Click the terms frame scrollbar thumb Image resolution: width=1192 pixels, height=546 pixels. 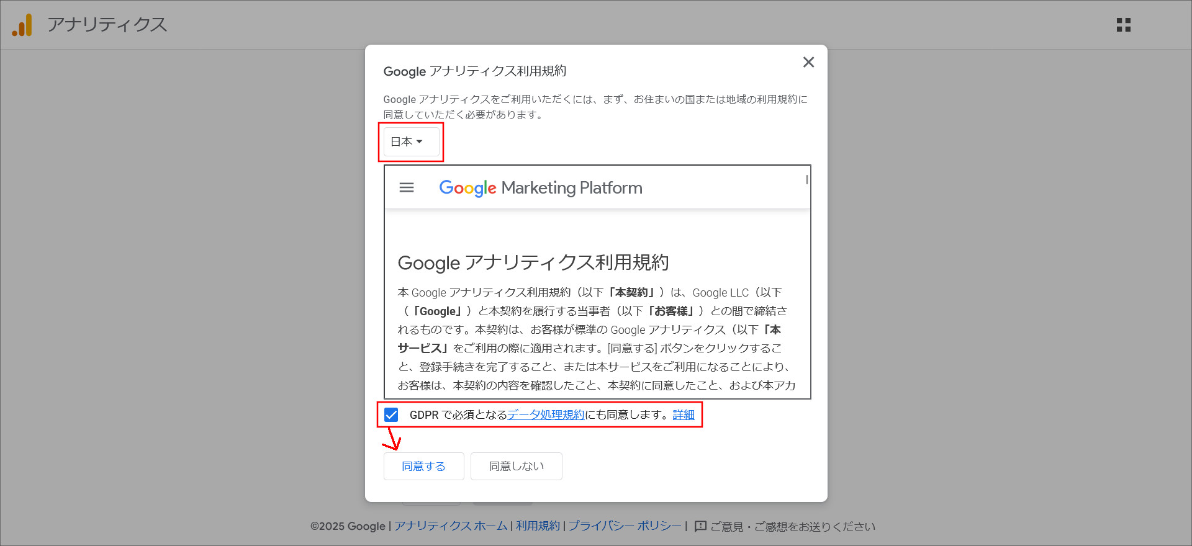(x=806, y=180)
